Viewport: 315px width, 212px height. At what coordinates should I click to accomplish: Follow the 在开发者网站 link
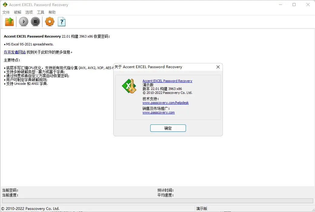[15, 52]
